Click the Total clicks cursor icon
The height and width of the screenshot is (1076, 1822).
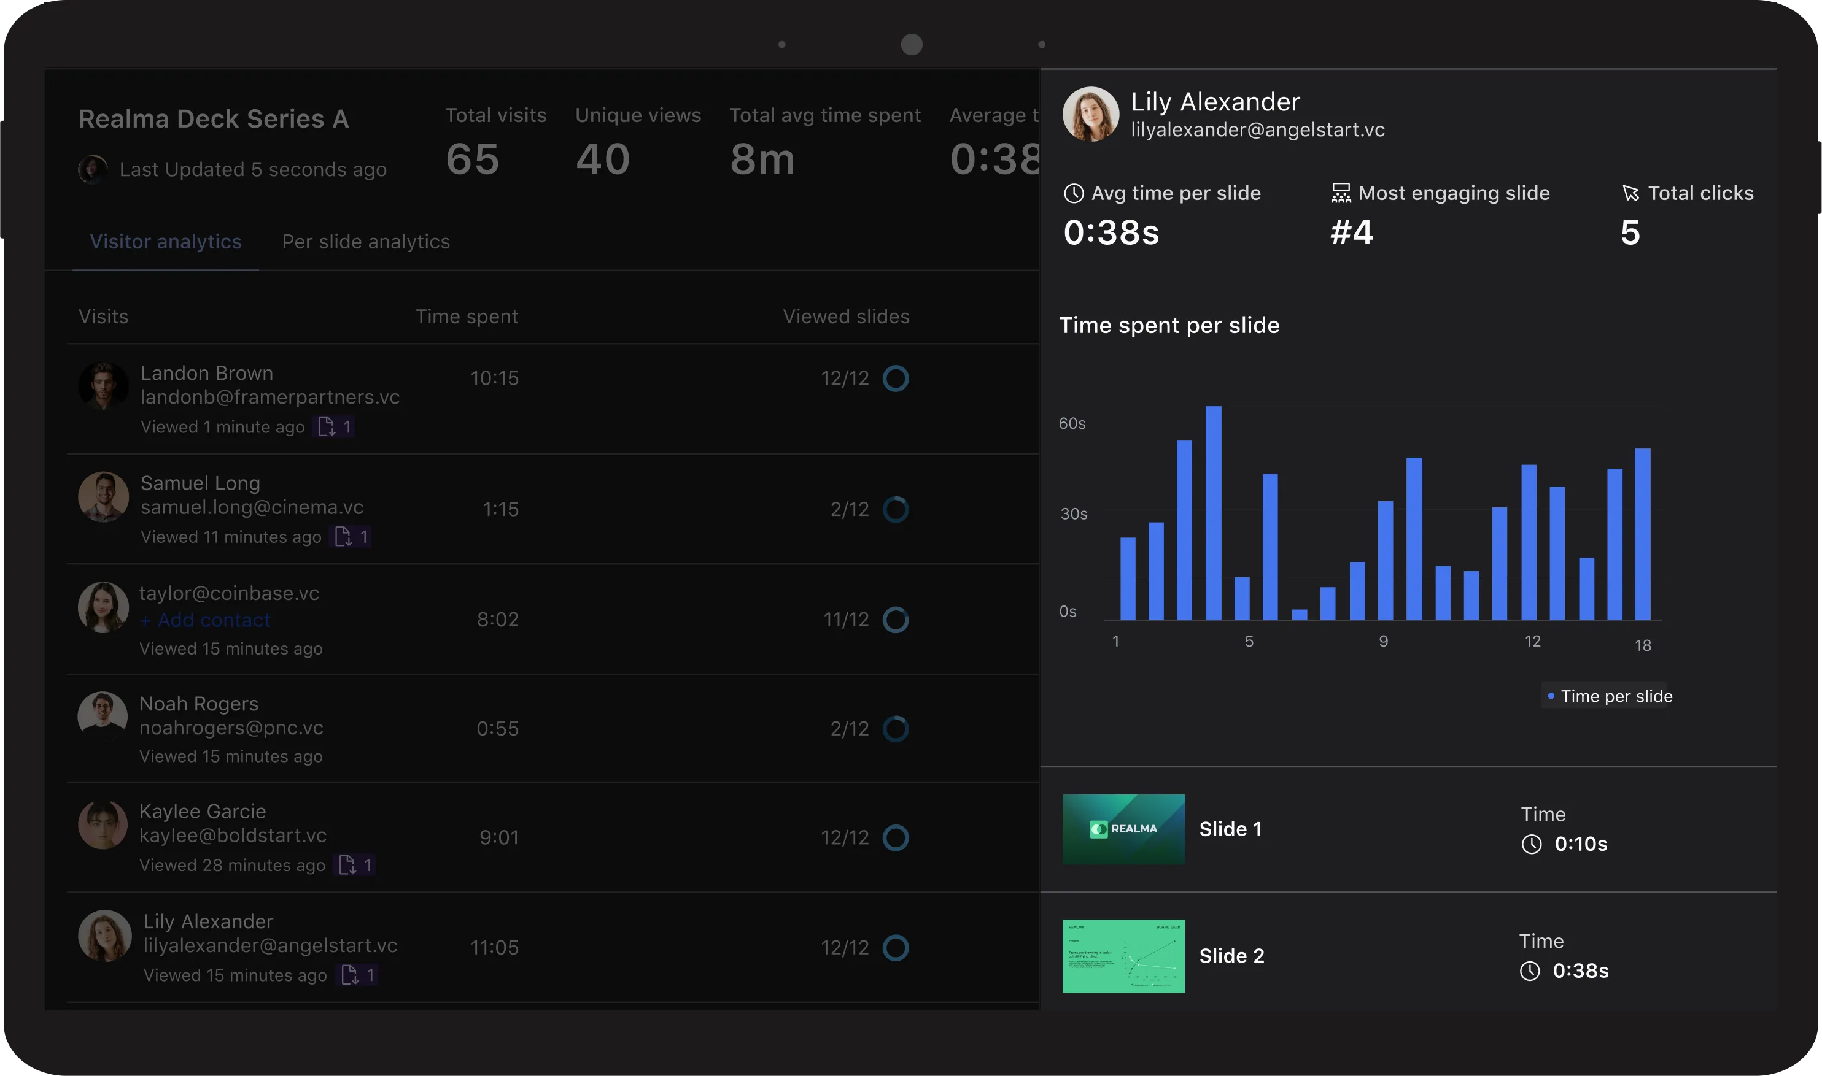click(x=1630, y=194)
